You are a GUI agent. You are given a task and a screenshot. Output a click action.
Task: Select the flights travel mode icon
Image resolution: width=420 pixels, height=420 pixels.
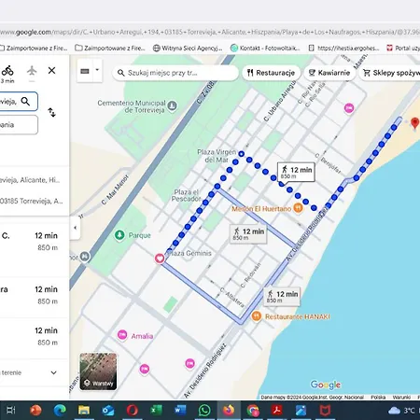[x=32, y=71]
